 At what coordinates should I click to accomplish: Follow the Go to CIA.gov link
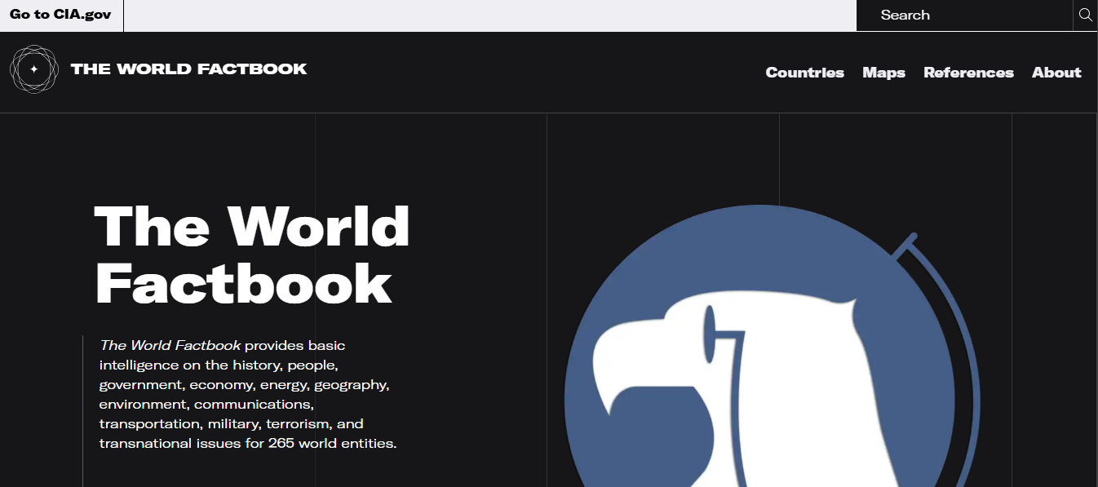[x=60, y=15]
